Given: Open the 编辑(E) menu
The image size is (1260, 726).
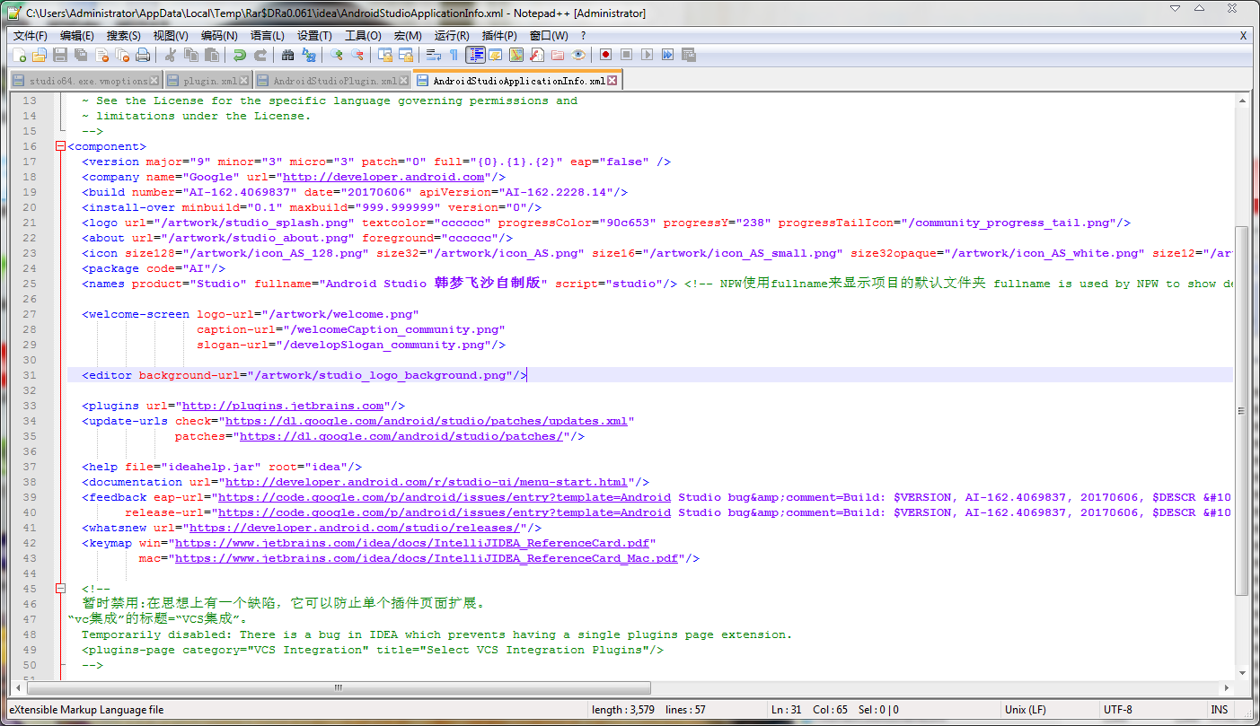Looking at the screenshot, I should tap(76, 36).
